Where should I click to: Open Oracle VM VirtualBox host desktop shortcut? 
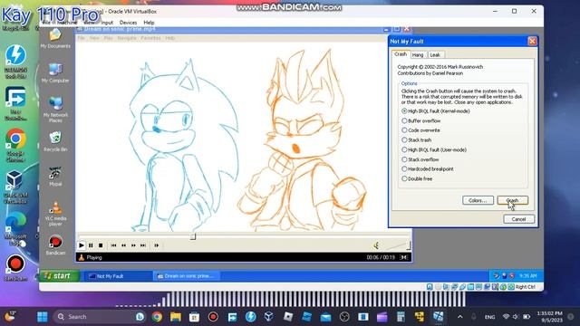tap(15, 187)
